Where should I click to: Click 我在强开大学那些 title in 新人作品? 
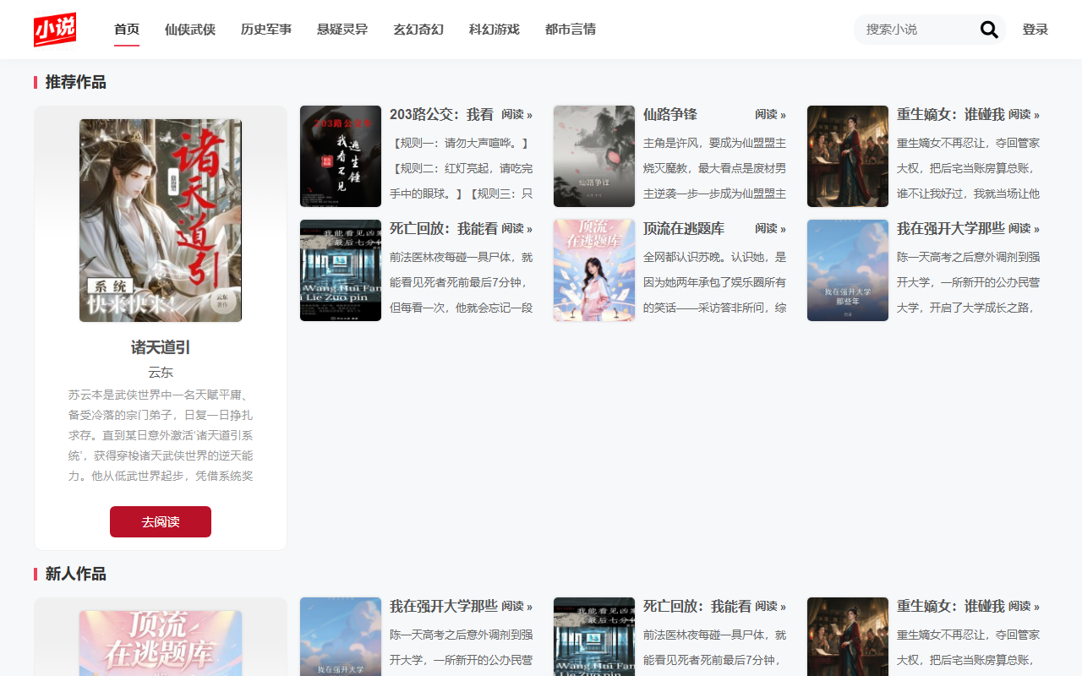pyautogui.click(x=444, y=606)
